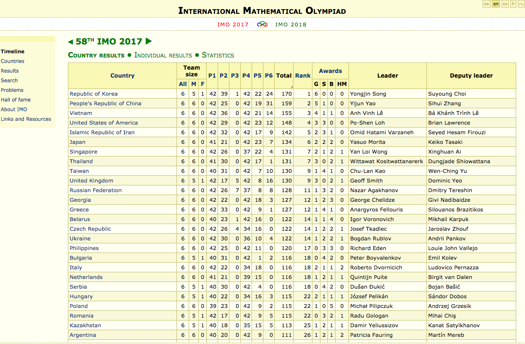The height and width of the screenshot is (344, 525).
Task: Sort by P3 problem score column
Action: (235, 76)
